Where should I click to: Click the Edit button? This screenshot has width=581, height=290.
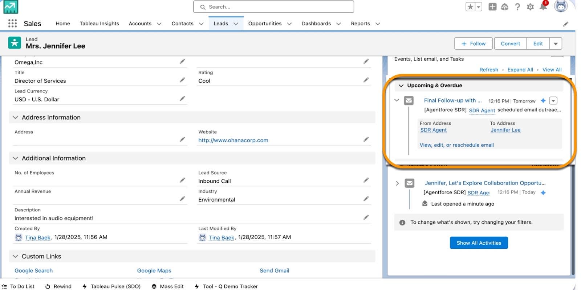[538, 43]
